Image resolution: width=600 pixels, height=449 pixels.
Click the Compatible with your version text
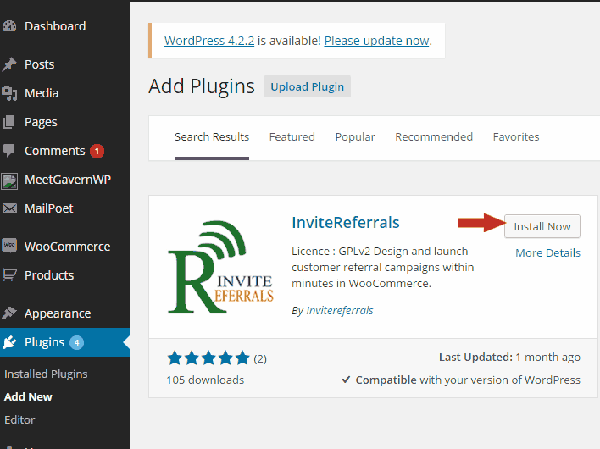(468, 380)
